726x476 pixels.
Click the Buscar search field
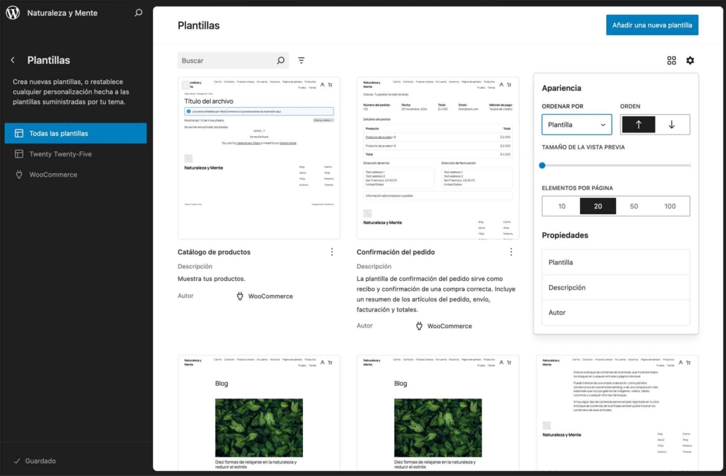[226, 61]
